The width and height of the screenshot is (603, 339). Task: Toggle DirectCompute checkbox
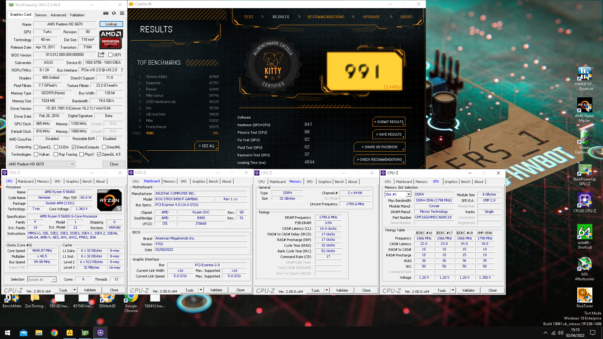74,147
